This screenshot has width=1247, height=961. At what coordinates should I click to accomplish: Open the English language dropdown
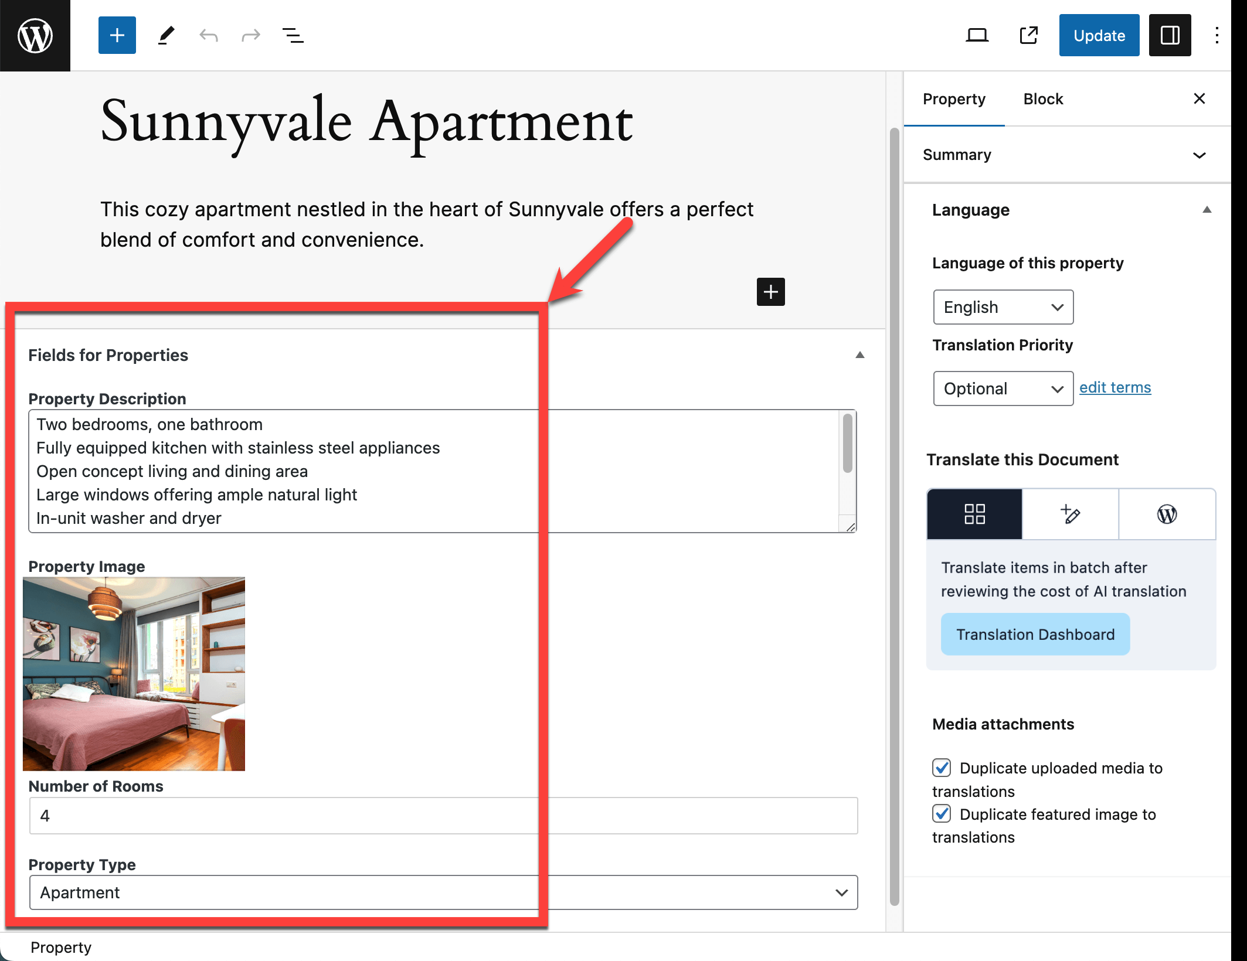(x=1003, y=307)
